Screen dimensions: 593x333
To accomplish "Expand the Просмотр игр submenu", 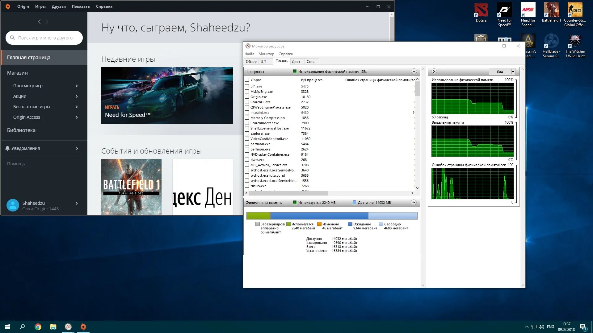I will point(77,86).
